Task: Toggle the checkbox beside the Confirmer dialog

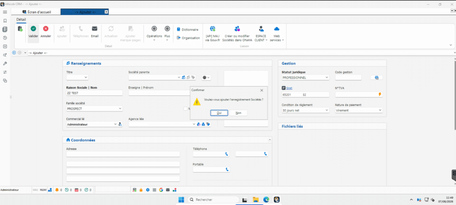Action: 185,108
